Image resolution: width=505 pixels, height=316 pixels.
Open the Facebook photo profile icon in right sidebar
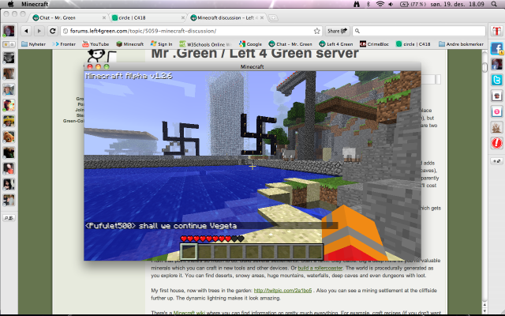(496, 64)
